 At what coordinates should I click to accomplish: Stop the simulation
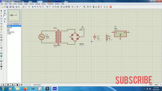(x=17, y=85)
